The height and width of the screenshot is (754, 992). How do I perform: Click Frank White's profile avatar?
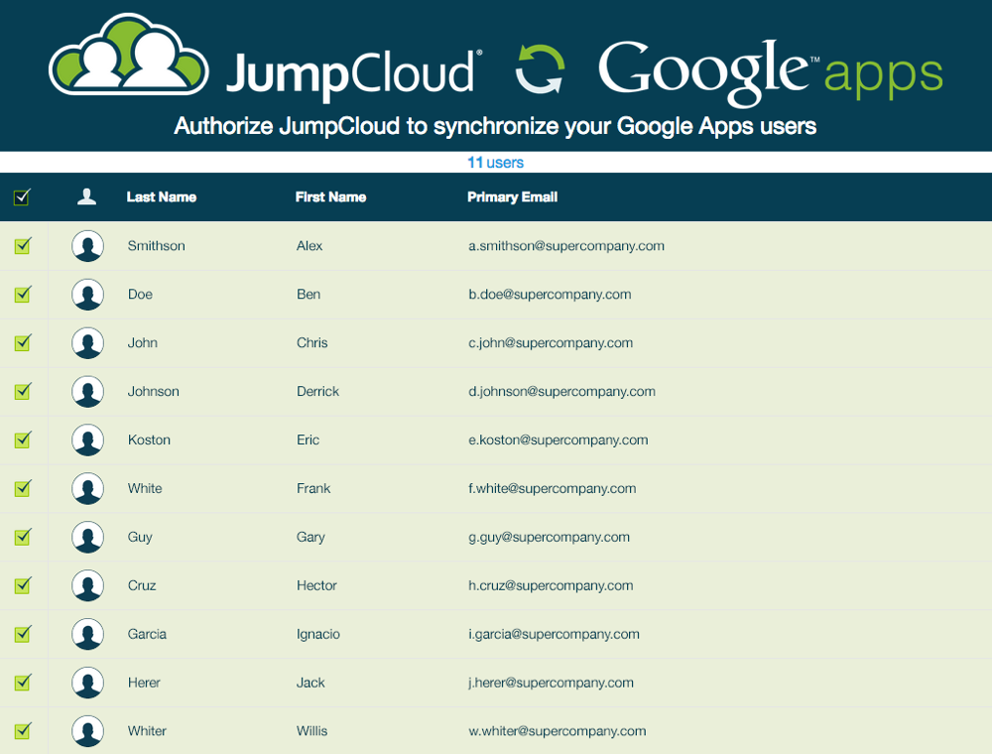pyautogui.click(x=88, y=488)
